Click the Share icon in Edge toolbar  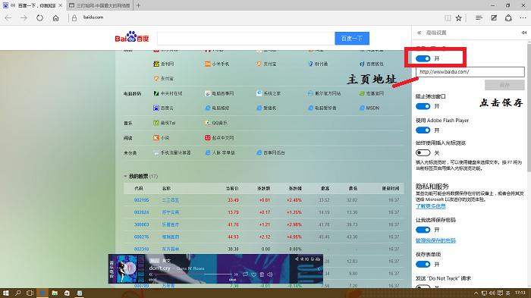click(x=508, y=18)
